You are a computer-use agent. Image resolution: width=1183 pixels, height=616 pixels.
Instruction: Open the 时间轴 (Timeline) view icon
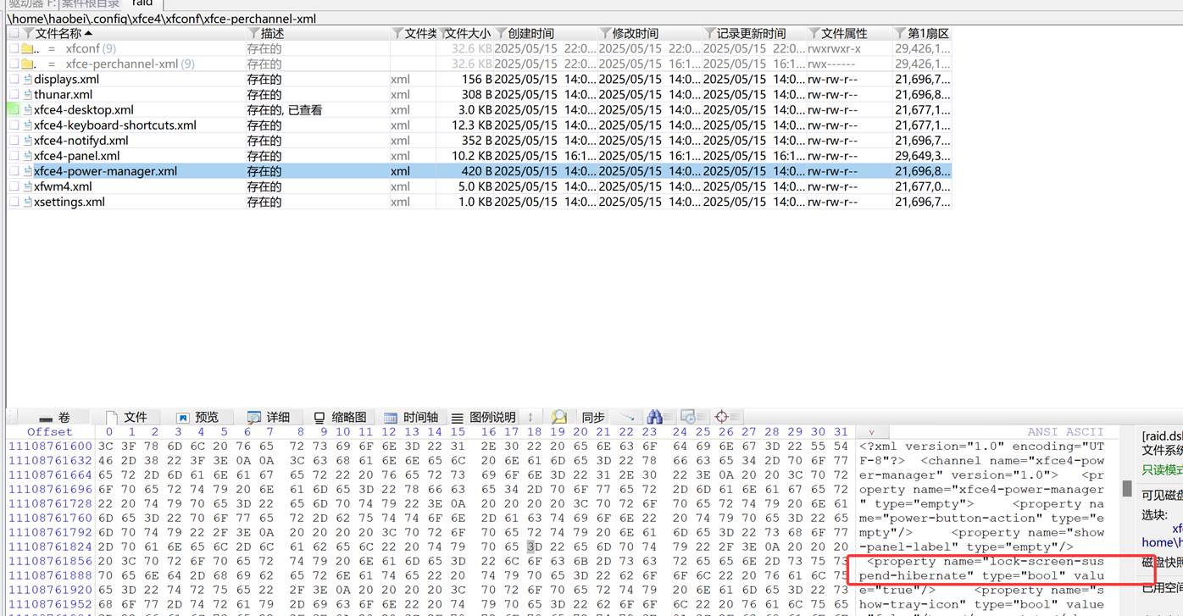[390, 416]
